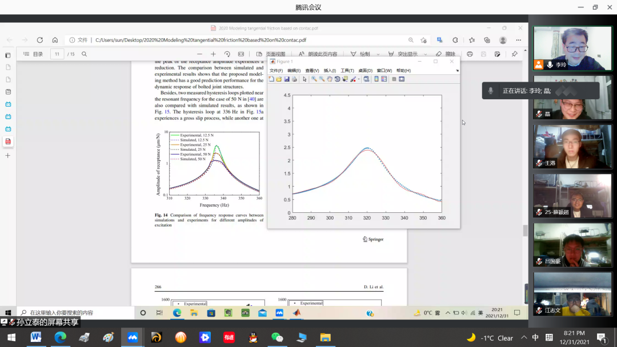Select the pan hand tool in Figure 1
Viewport: 617px width, 347px height.
(x=330, y=79)
